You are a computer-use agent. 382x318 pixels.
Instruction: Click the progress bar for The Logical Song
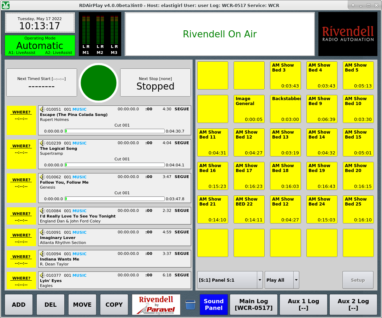click(x=114, y=165)
